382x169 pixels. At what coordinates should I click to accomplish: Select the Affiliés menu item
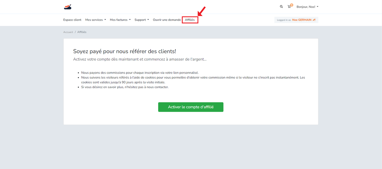[190, 20]
